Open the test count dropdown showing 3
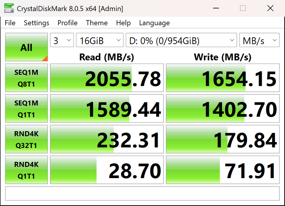This screenshot has height=206, width=285. 62,40
